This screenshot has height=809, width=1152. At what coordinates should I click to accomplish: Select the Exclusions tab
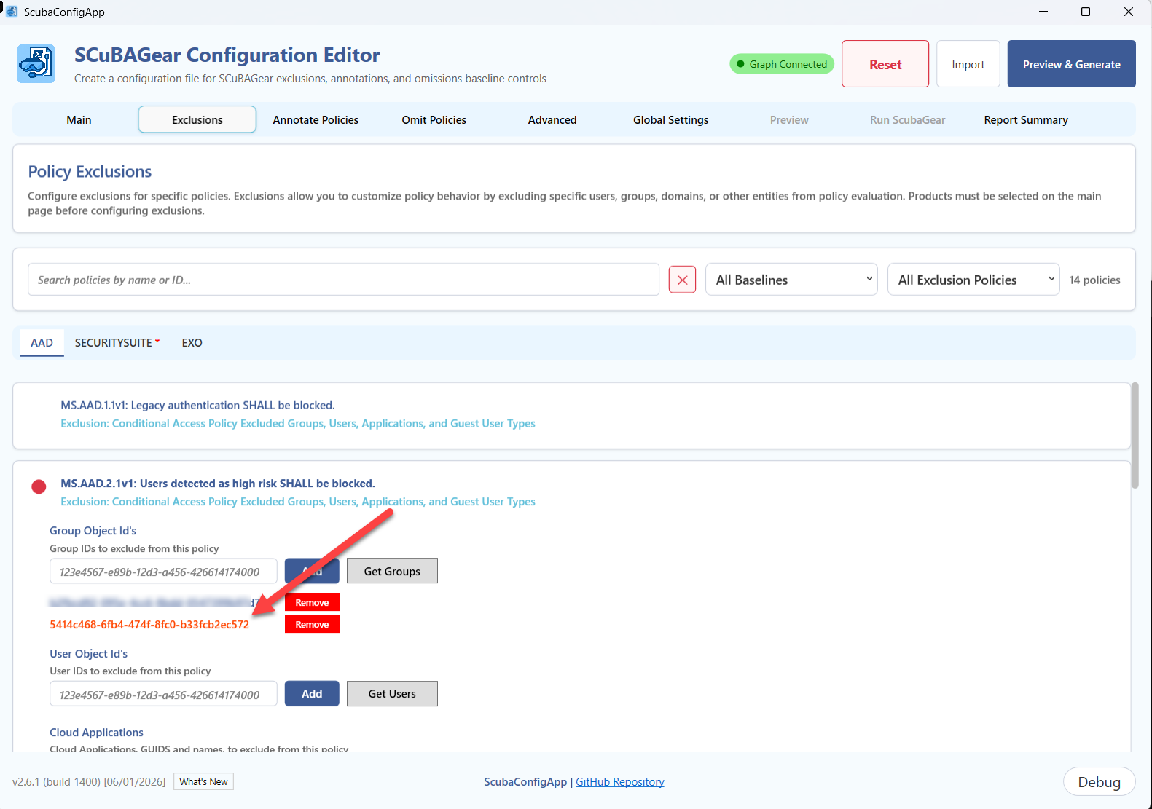pyautogui.click(x=197, y=120)
